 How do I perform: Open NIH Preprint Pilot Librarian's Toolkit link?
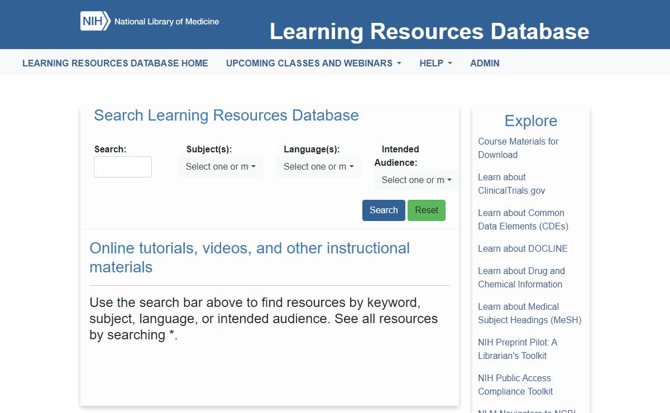tap(518, 349)
